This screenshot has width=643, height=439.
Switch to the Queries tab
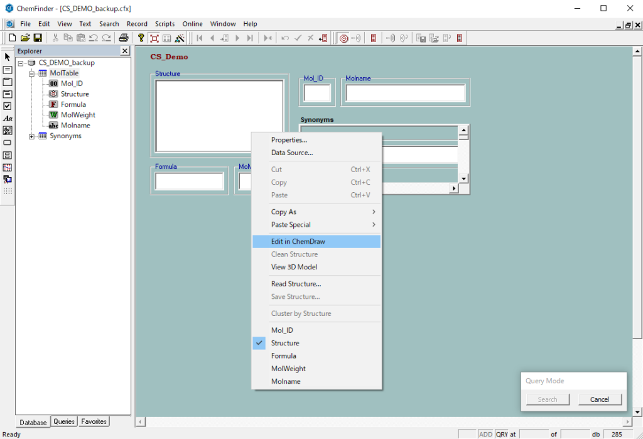(64, 422)
